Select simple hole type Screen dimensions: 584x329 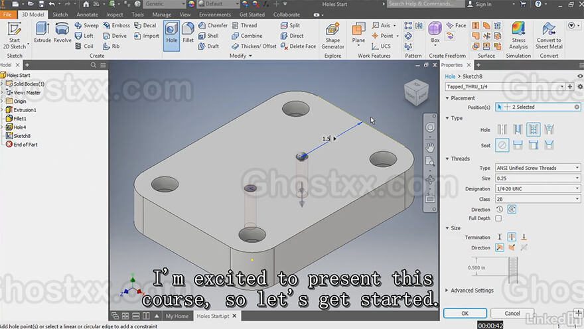pyautogui.click(x=502, y=129)
